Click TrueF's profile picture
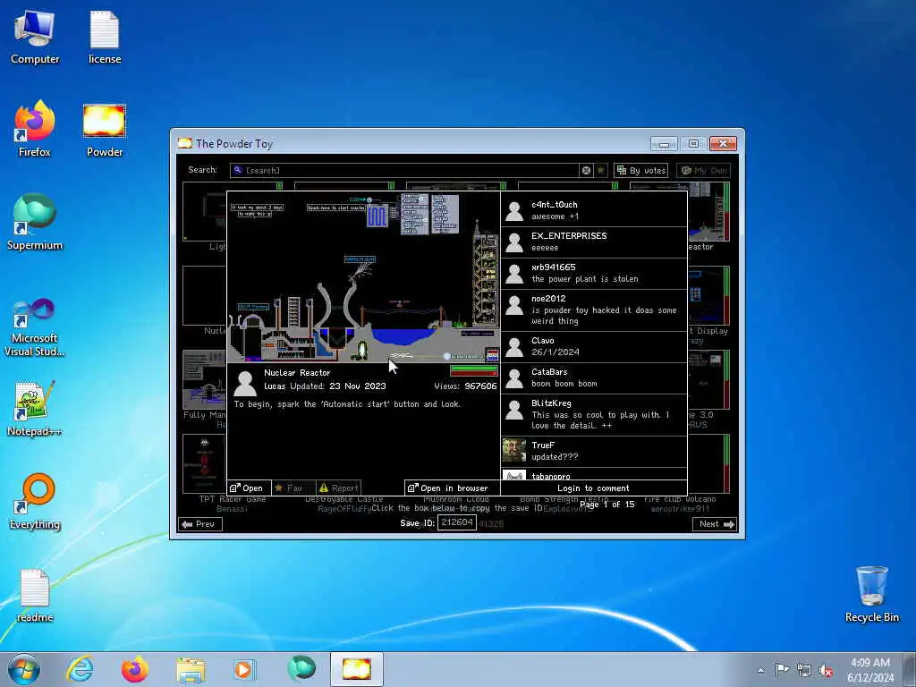The height and width of the screenshot is (687, 916). pos(514,451)
